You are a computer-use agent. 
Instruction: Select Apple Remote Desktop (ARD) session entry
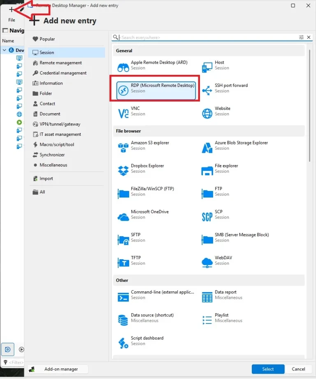[x=156, y=65]
